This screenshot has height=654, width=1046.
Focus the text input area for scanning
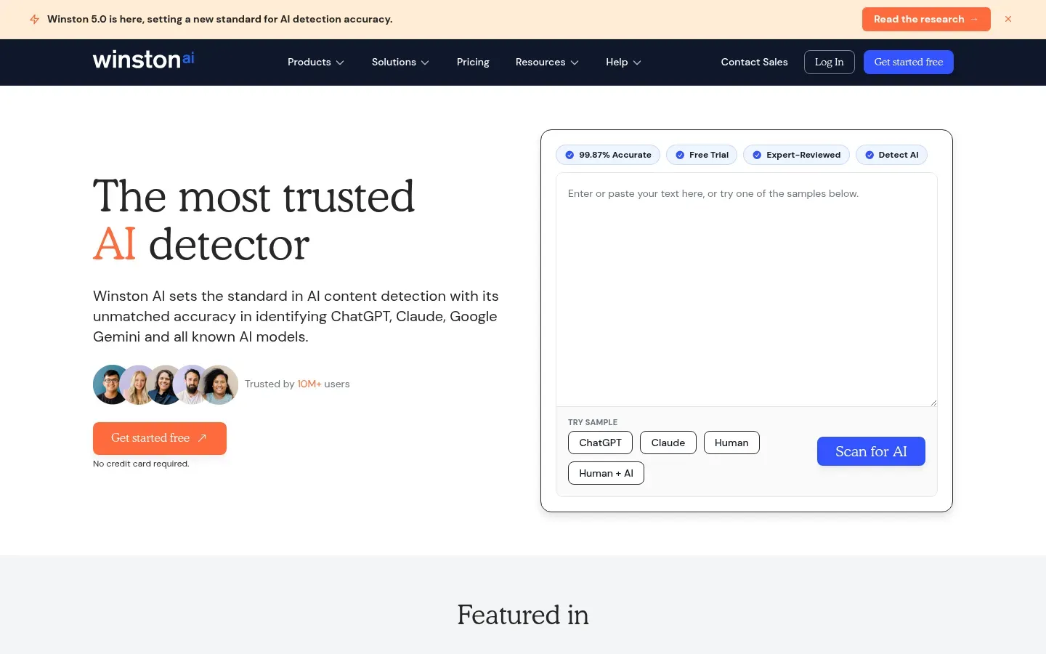click(x=747, y=289)
